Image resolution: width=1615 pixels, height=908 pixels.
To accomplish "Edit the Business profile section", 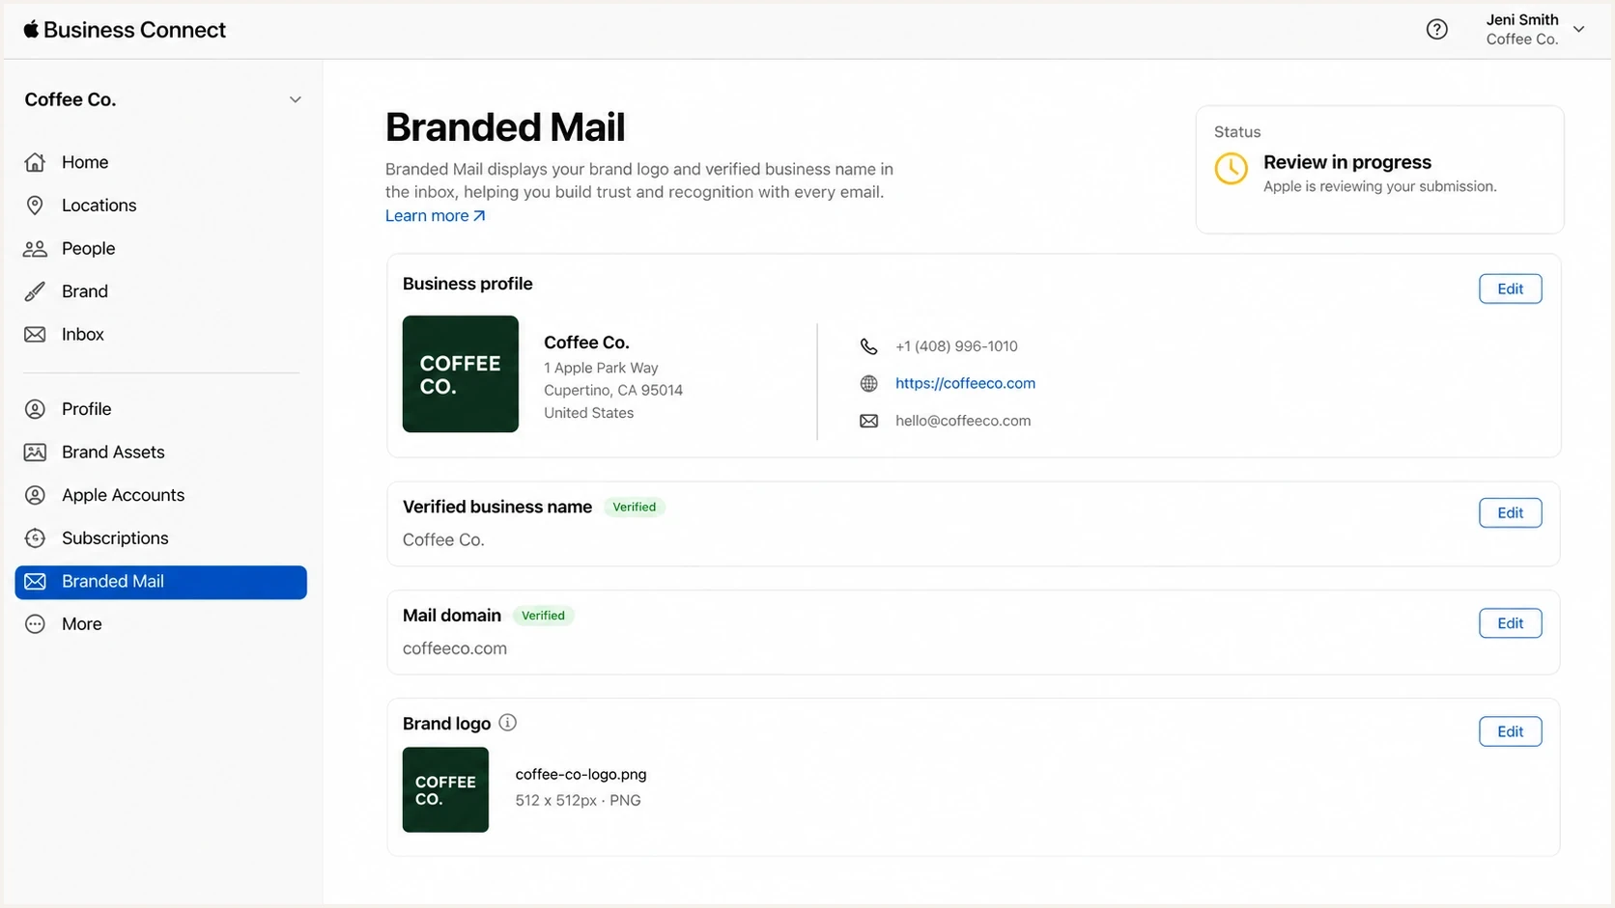I will (1510, 289).
